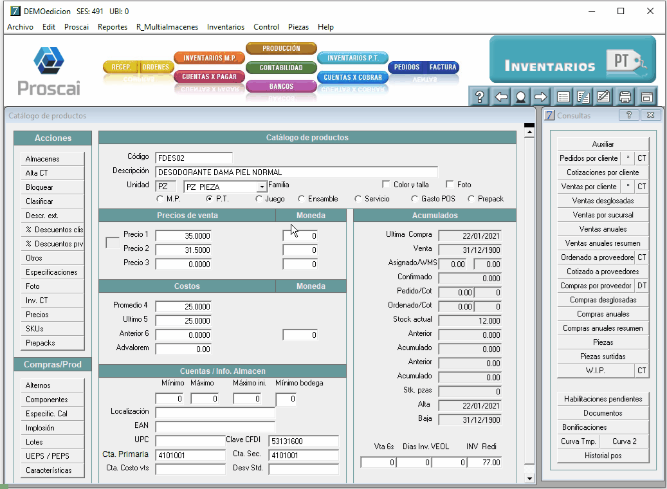This screenshot has width=667, height=489.
Task: Go to previous record with left arrow
Action: click(x=500, y=97)
